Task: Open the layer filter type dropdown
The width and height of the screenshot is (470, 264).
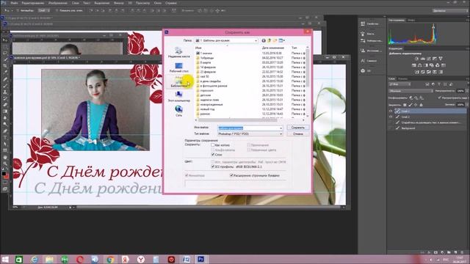Action: pos(399,84)
